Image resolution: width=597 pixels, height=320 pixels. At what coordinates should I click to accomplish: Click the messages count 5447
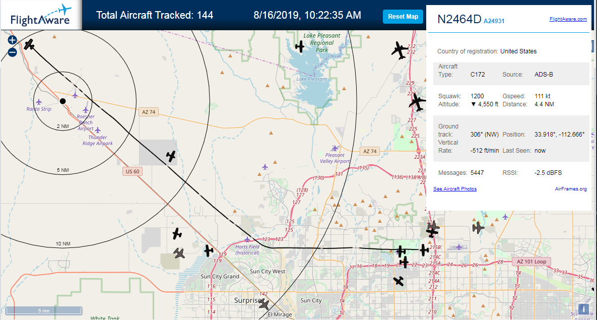[x=477, y=173]
